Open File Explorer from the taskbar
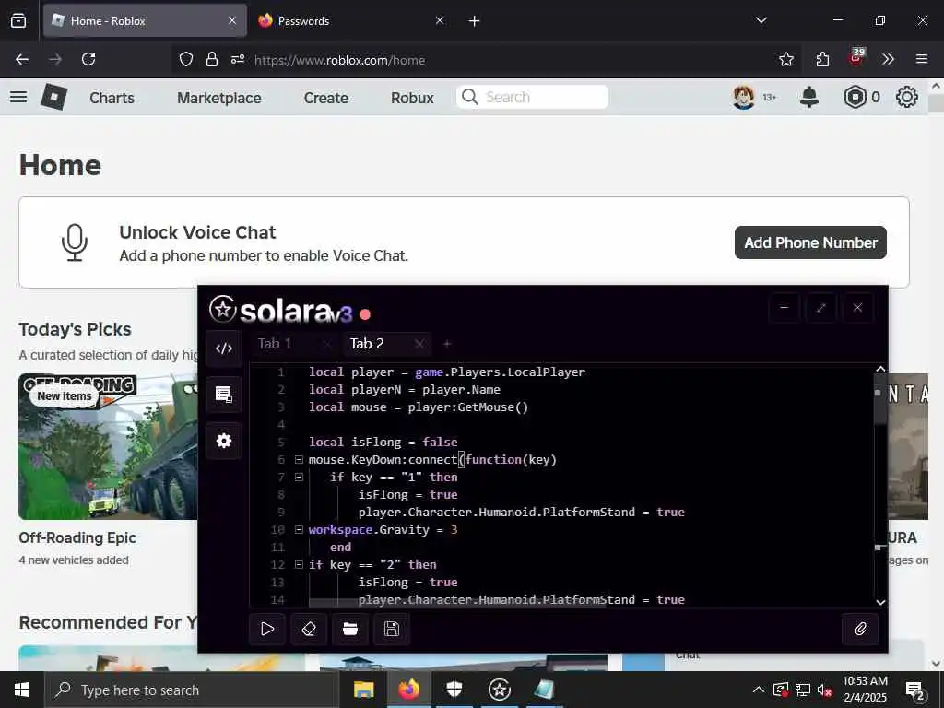This screenshot has width=944, height=708. click(363, 690)
